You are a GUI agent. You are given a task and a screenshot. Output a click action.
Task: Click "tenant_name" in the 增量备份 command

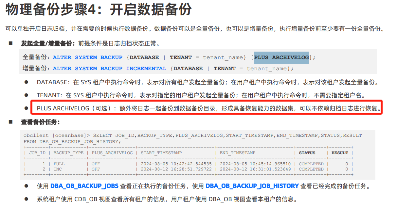point(267,69)
